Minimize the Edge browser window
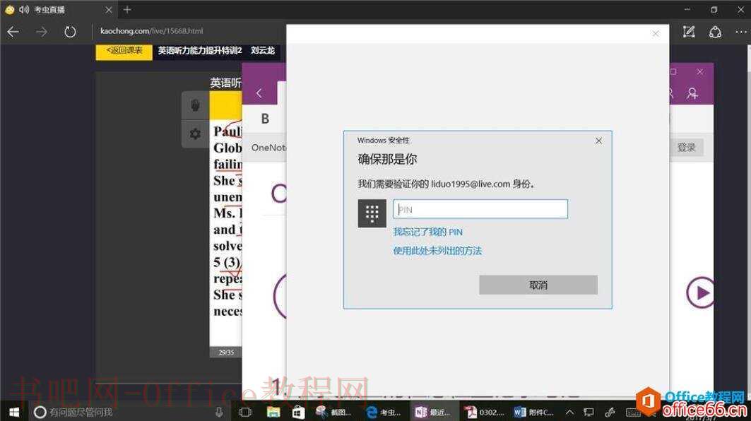Image resolution: width=751 pixels, height=421 pixels. [x=687, y=10]
